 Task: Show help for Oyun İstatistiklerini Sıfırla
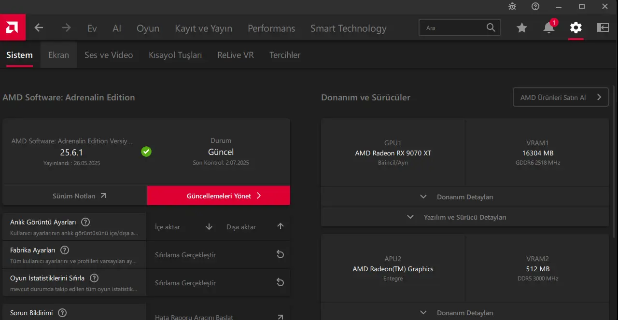(94, 278)
